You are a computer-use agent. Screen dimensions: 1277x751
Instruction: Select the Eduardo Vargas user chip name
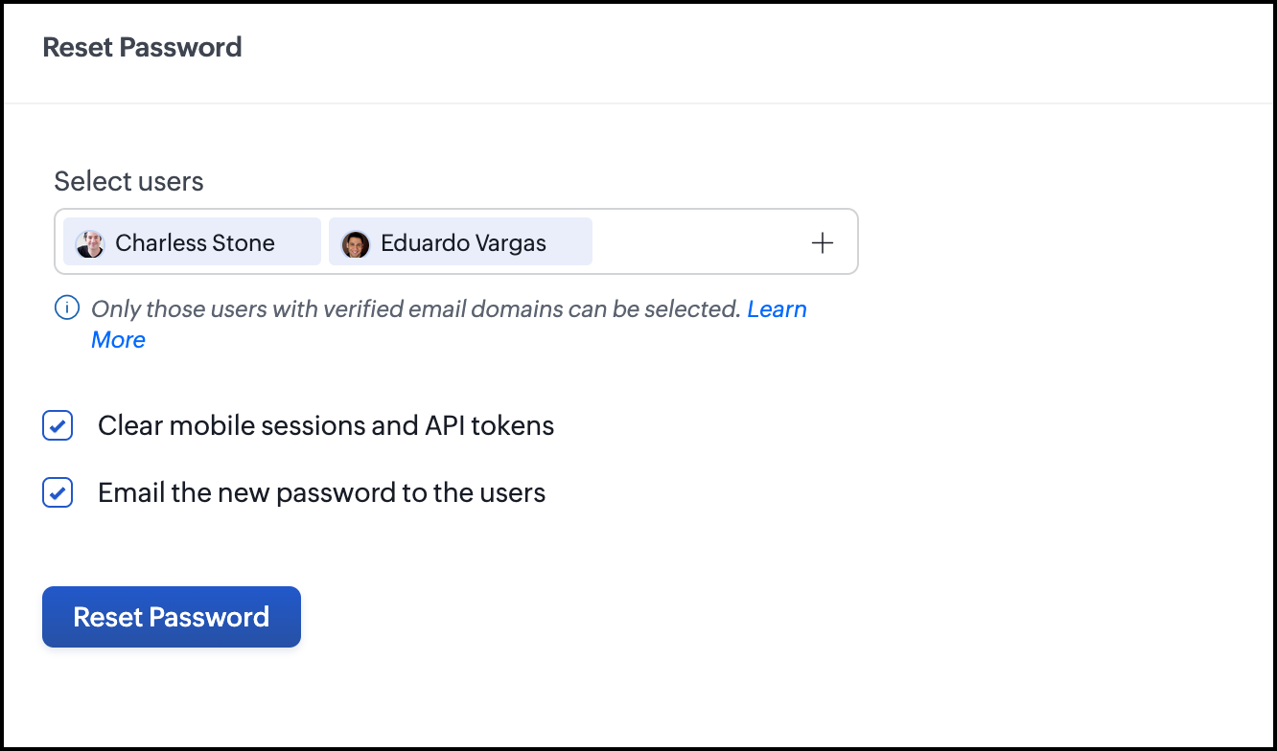click(x=463, y=243)
